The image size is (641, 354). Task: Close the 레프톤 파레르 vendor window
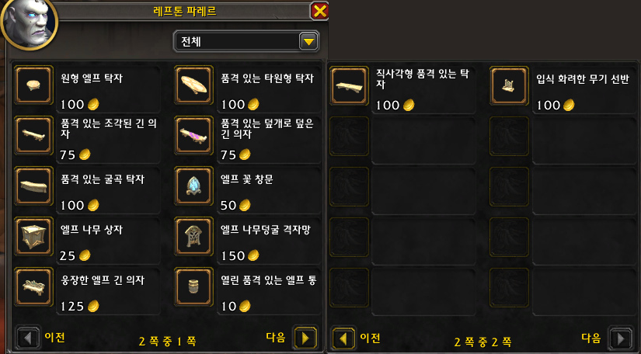[319, 11]
